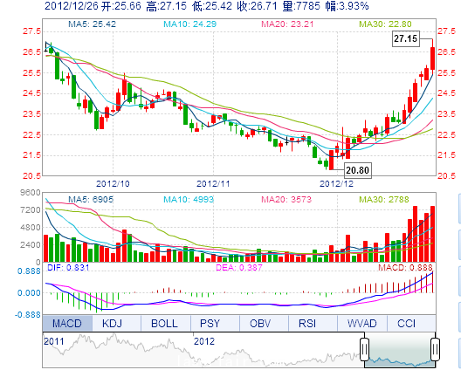Click the selected range in overview navigator

pyautogui.click(x=400, y=350)
